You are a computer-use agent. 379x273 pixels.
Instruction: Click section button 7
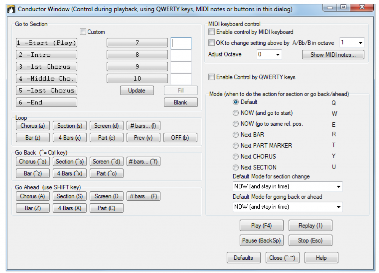(x=137, y=43)
